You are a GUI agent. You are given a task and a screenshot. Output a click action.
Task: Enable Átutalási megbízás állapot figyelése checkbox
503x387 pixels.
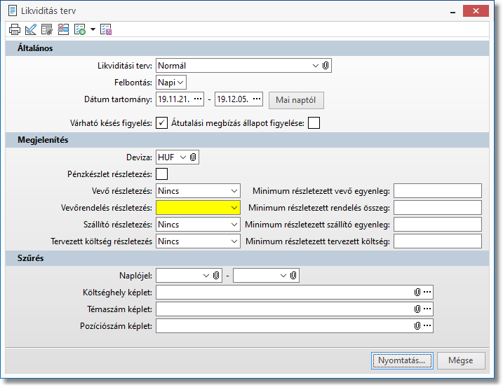tap(314, 124)
